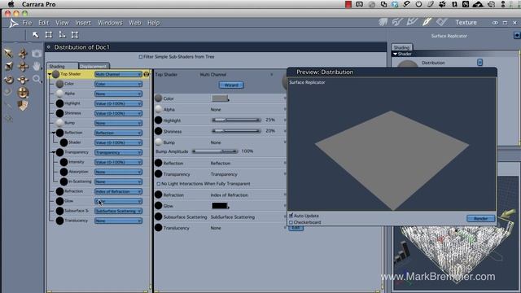Select the Shading tab in the right panel

pyautogui.click(x=401, y=47)
